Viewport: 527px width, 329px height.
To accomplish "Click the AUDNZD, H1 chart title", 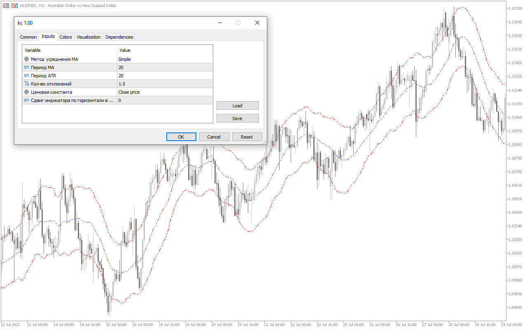I will 68,6.
